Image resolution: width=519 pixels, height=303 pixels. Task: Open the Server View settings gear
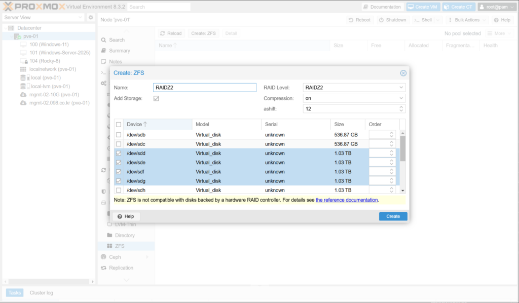[x=91, y=18]
